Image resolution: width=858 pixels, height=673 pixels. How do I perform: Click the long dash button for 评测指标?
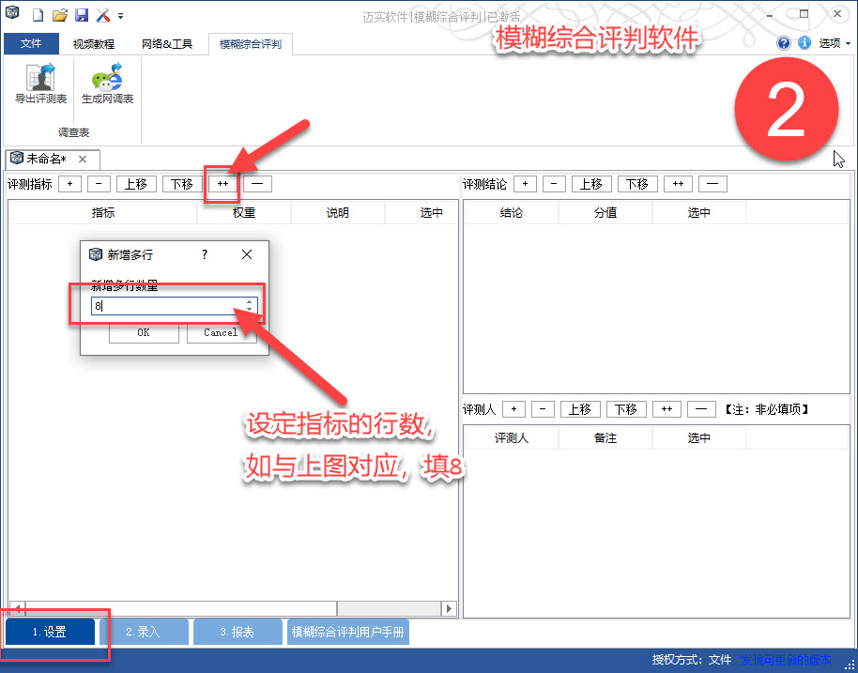[x=258, y=184]
